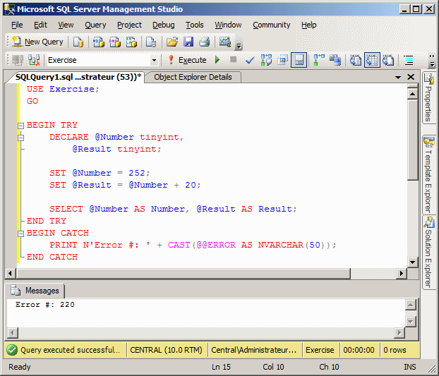This screenshot has width=439, height=376.
Task: Switch to the Object Explorer Details tab
Action: (x=193, y=77)
